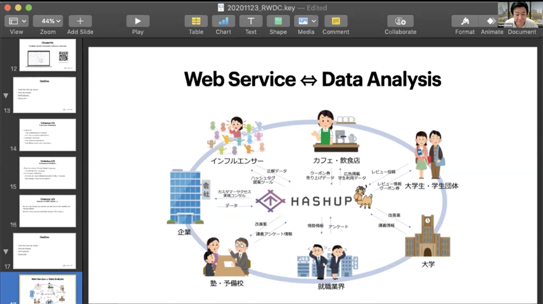This screenshot has width=543, height=304.
Task: Click the document title 20201123_RWDC.key
Action: (261, 8)
